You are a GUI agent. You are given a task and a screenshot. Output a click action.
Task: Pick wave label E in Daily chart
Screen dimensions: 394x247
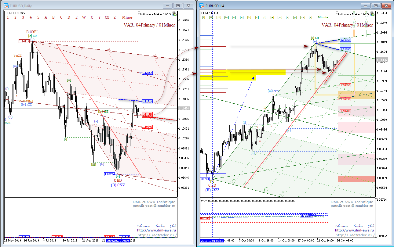coord(76,17)
